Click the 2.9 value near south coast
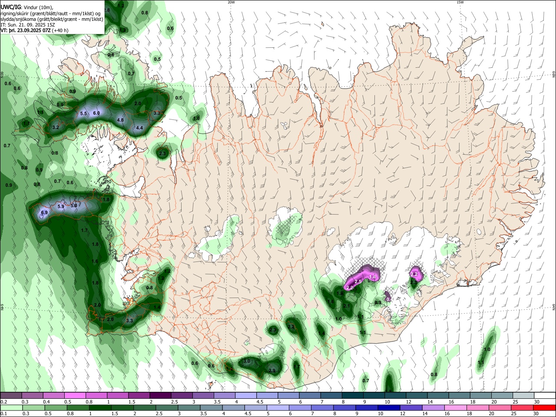The width and height of the screenshot is (556, 417). [272, 371]
